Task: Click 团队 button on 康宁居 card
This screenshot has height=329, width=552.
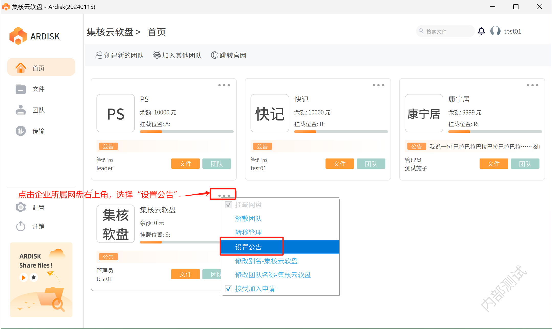Action: 525,164
